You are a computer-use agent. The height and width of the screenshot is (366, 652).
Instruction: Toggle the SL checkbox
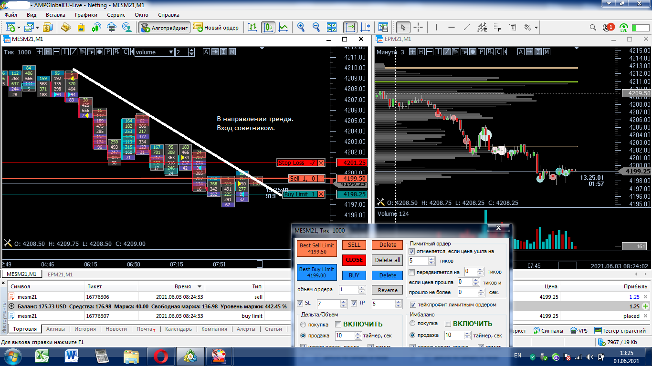[x=300, y=304]
